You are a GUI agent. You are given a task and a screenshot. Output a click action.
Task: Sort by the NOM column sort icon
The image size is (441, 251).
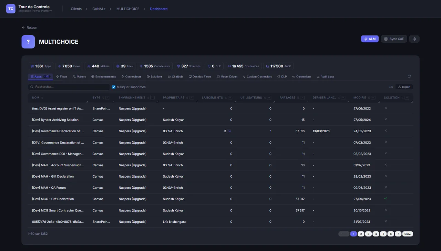43,98
